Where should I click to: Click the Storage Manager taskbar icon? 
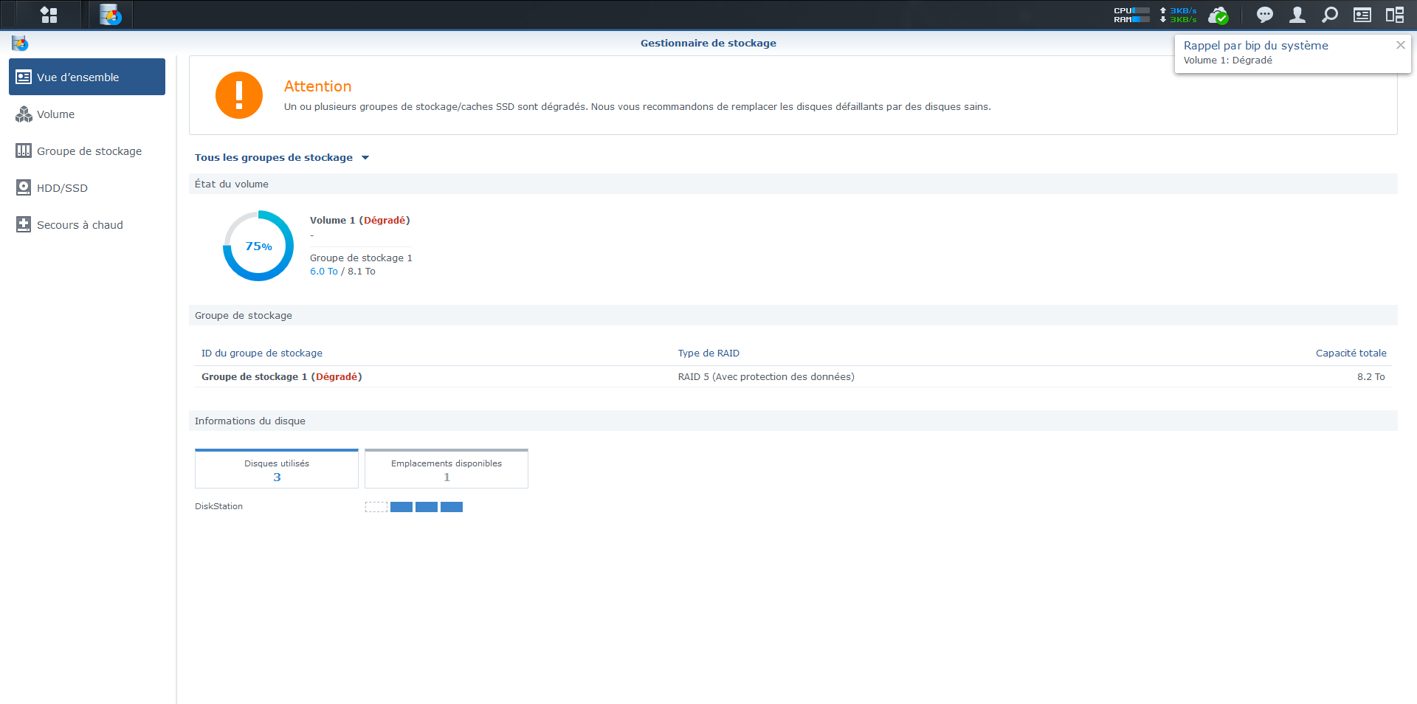[111, 15]
